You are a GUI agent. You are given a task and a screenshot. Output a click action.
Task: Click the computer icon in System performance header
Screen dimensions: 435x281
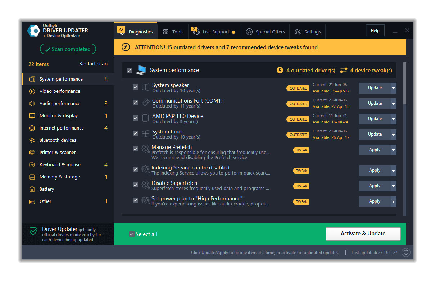click(141, 70)
